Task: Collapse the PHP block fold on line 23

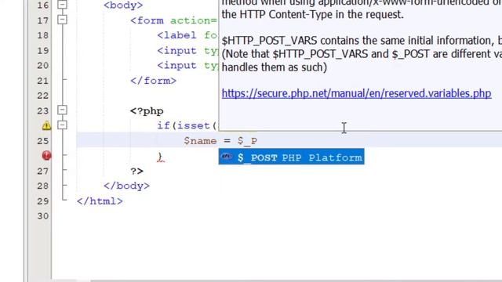Action: point(62,110)
